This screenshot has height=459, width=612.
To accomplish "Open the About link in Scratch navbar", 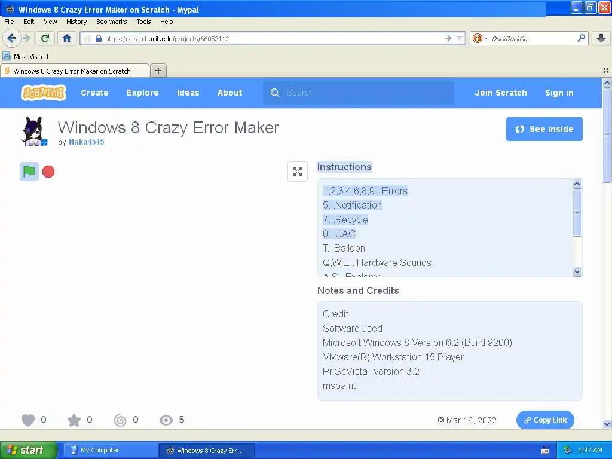I will (x=229, y=93).
